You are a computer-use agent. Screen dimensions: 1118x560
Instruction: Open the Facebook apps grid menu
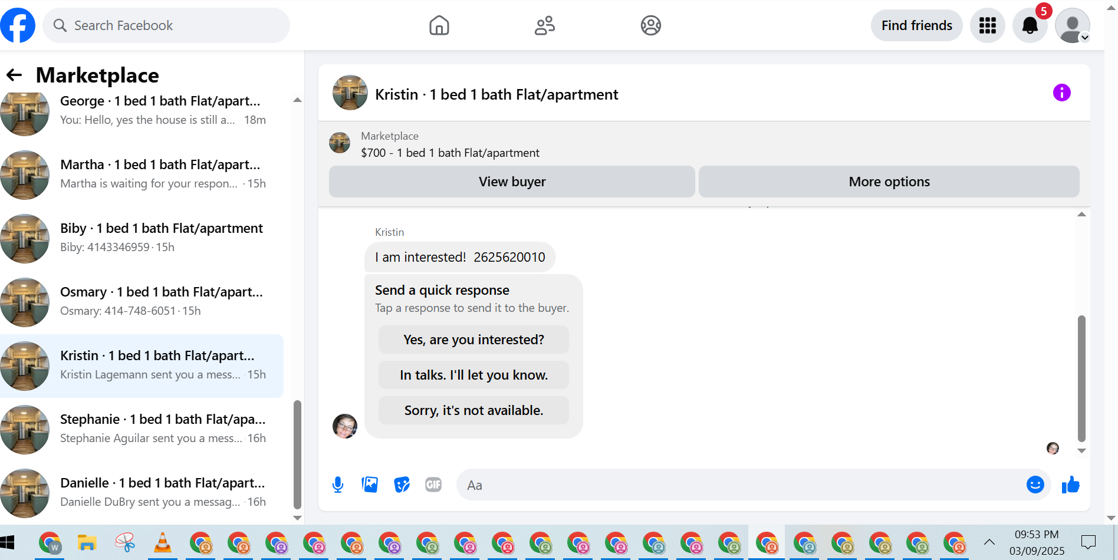coord(988,25)
